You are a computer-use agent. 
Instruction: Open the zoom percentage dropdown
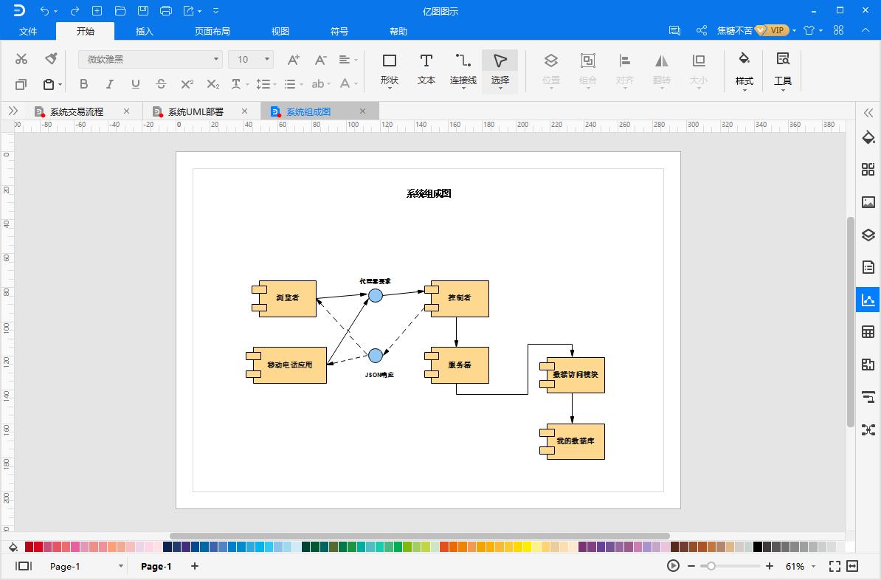pos(814,566)
